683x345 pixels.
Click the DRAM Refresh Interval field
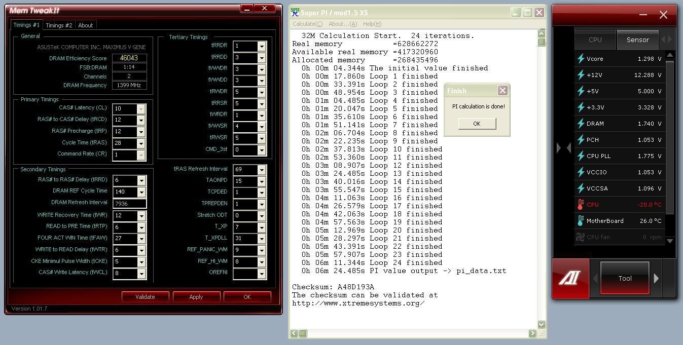coord(129,203)
